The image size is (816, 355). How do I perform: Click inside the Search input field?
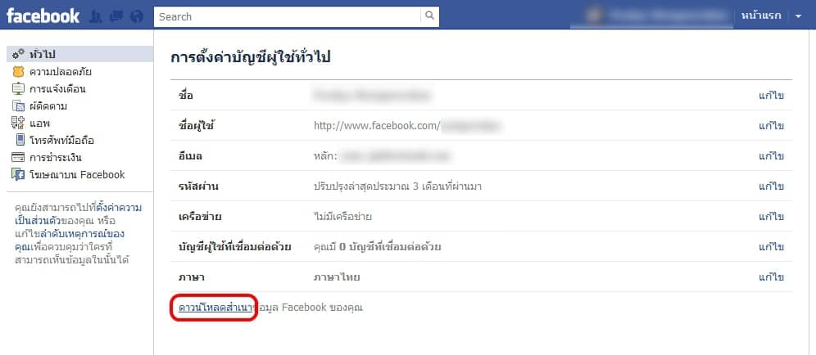[288, 16]
